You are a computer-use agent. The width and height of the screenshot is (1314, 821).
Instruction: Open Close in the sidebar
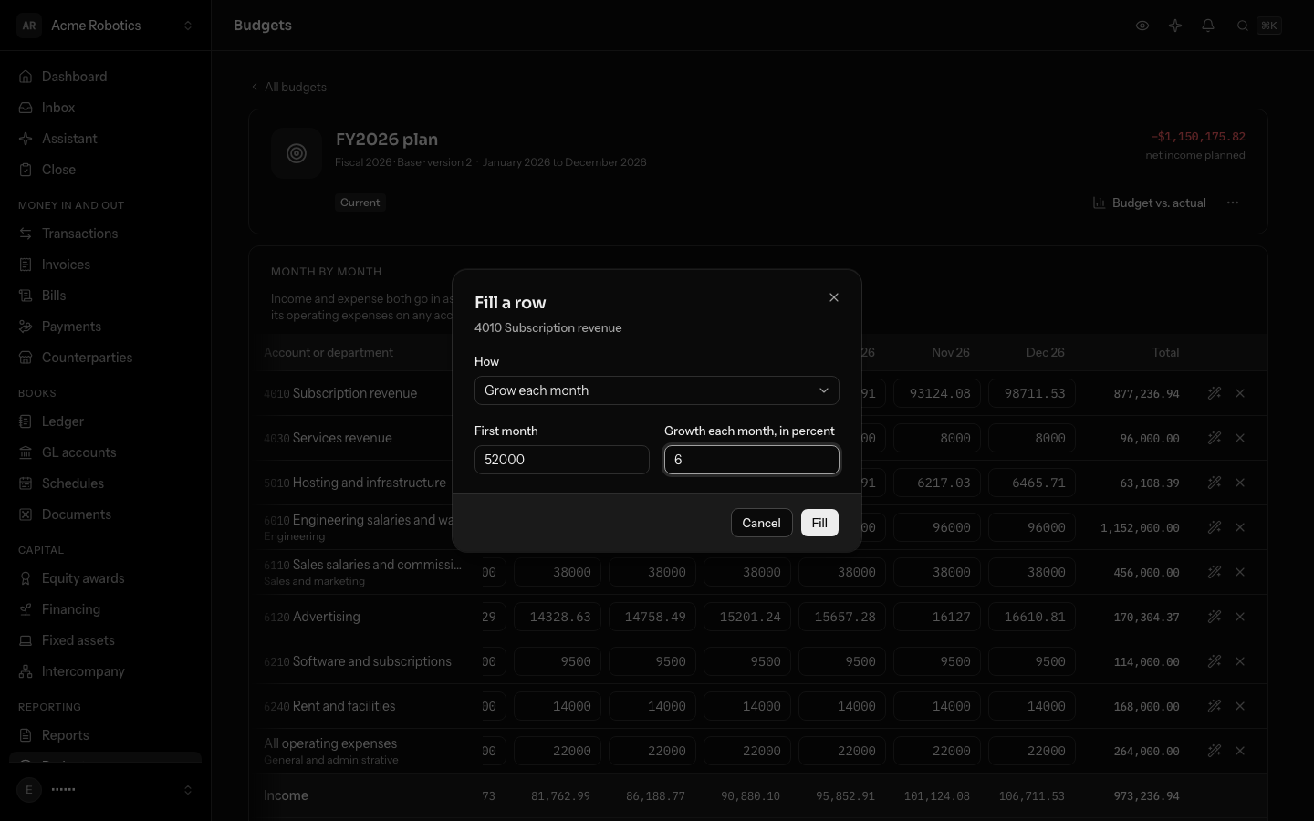pyautogui.click(x=106, y=170)
